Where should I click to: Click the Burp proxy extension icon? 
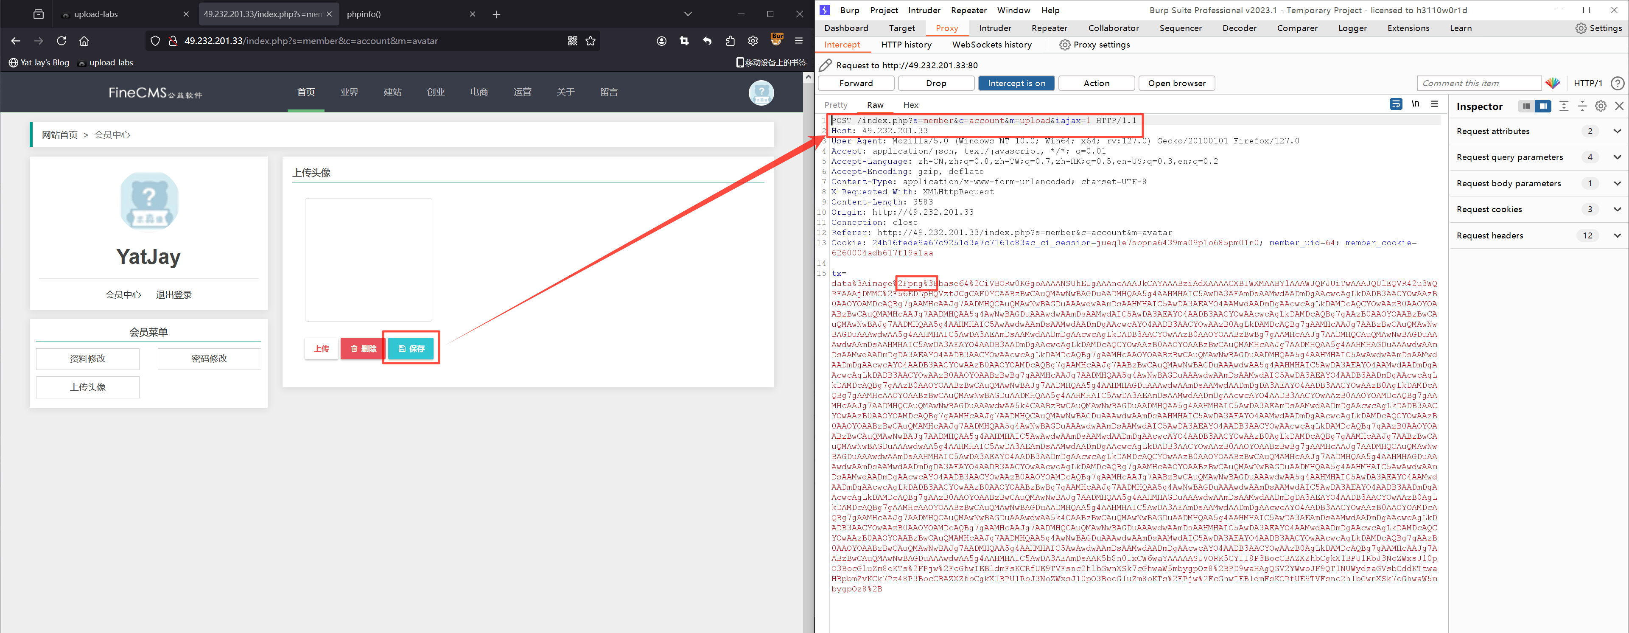tap(777, 40)
